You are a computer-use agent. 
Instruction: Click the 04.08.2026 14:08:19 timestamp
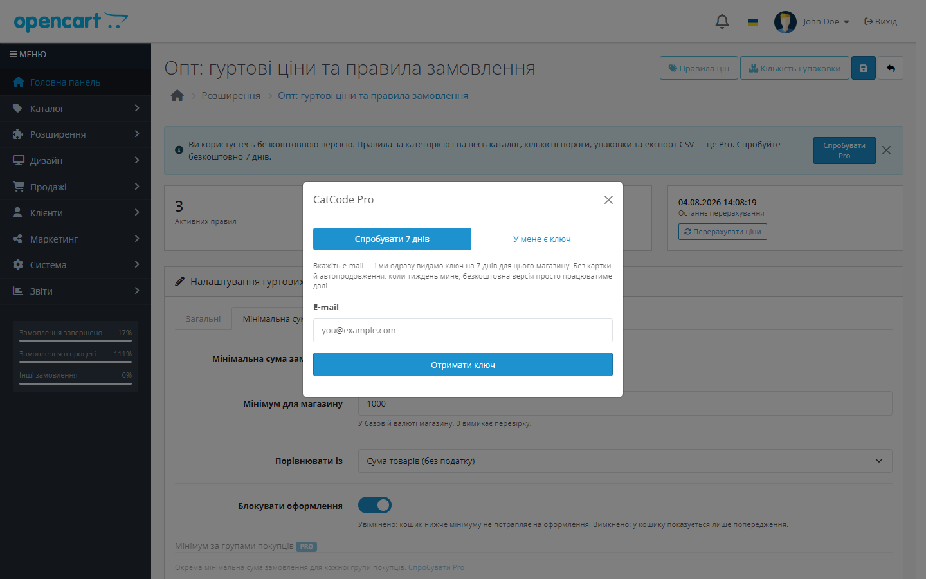click(718, 203)
